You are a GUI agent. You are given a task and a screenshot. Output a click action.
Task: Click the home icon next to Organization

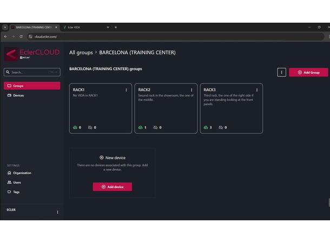(x=9, y=173)
